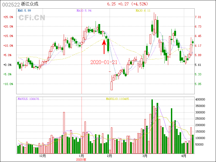Click the MA5:5.99 indicator label
Viewport: 216px width, 162px height.
tap(24, 11)
